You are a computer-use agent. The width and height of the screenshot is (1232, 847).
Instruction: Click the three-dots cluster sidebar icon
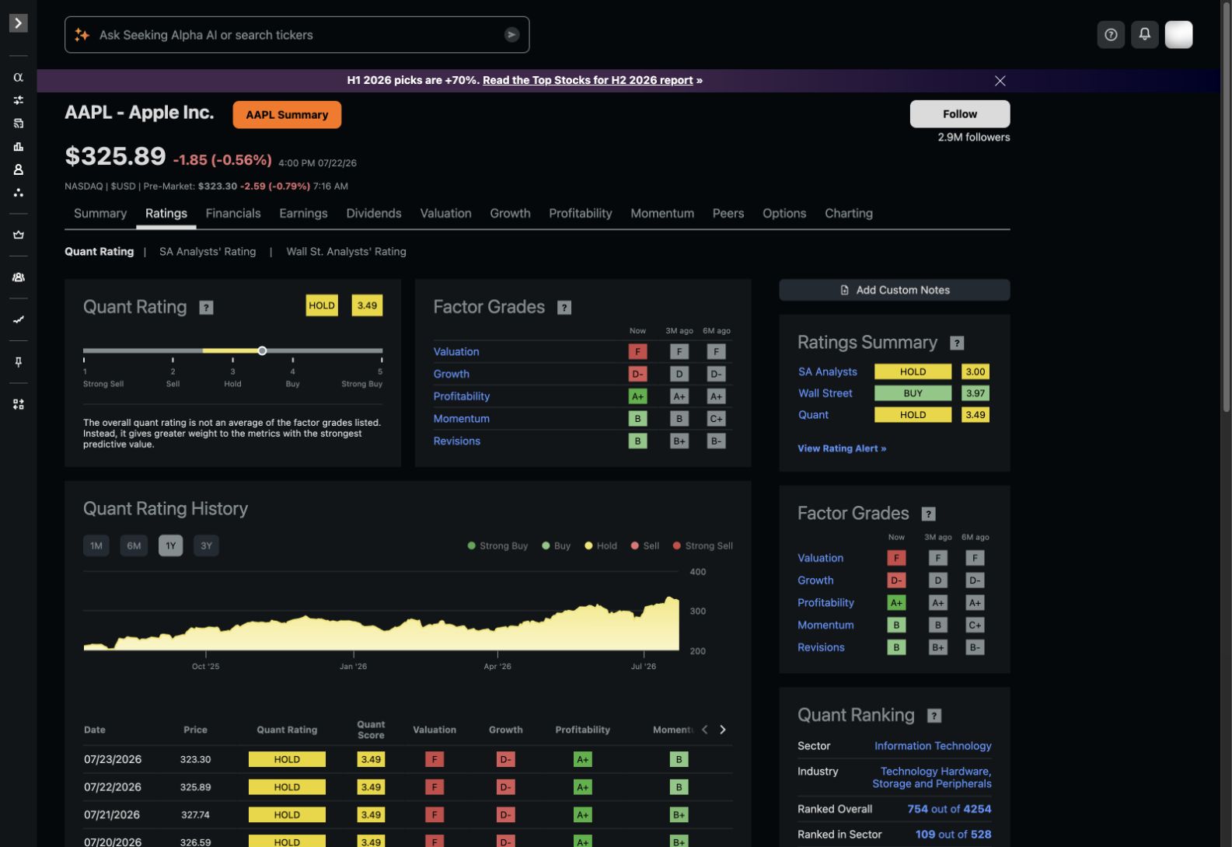pyautogui.click(x=18, y=193)
